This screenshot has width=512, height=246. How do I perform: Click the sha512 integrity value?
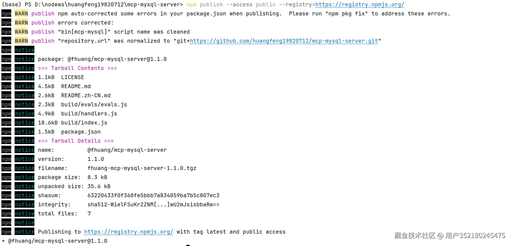tap(153, 205)
